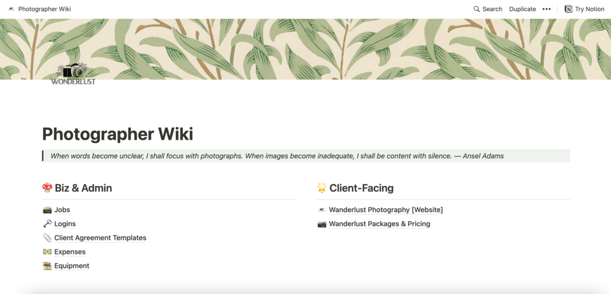The width and height of the screenshot is (611, 294).
Task: Click the key icon beside Logins
Action: tap(47, 224)
